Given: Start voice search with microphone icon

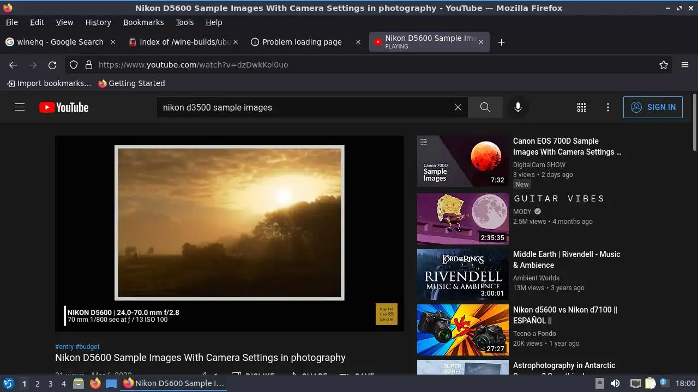Looking at the screenshot, I should (518, 107).
